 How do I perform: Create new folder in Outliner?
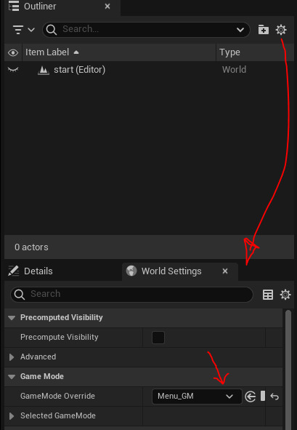(263, 29)
